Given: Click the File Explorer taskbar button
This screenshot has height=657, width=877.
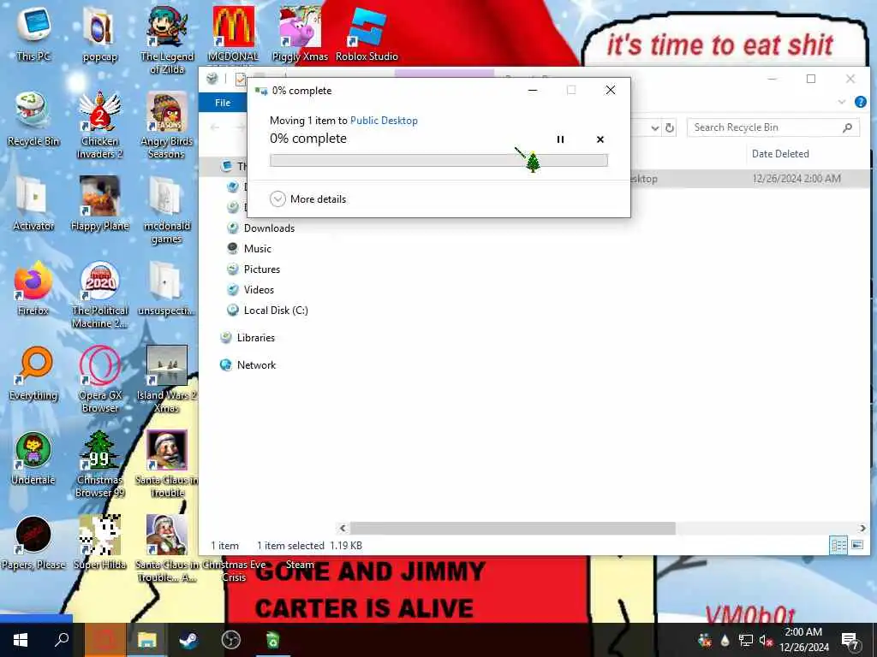Looking at the screenshot, I should tap(147, 640).
